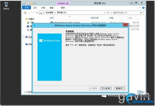Expand address bar history dropdown
The width and height of the screenshot is (155, 106).
[104, 13]
